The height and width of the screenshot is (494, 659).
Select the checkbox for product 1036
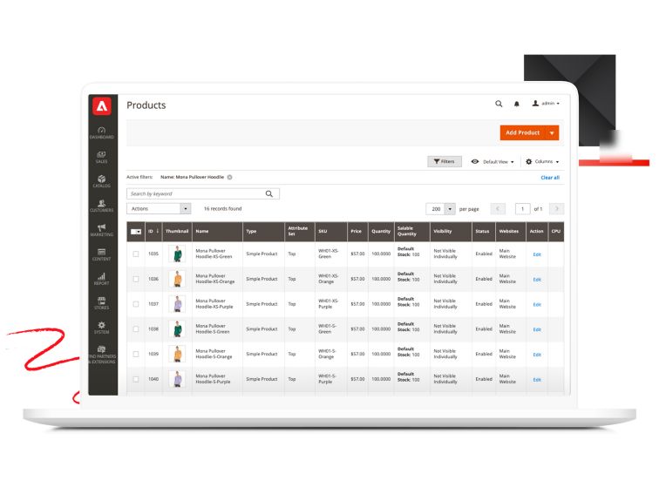[136, 279]
